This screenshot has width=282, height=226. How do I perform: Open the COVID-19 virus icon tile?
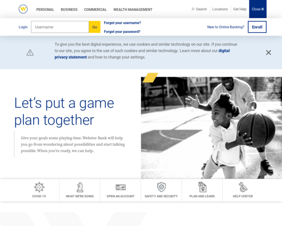[39, 187]
